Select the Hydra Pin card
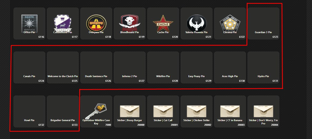Image resolution: width=312 pixels, height=139 pixels. pos(263,67)
